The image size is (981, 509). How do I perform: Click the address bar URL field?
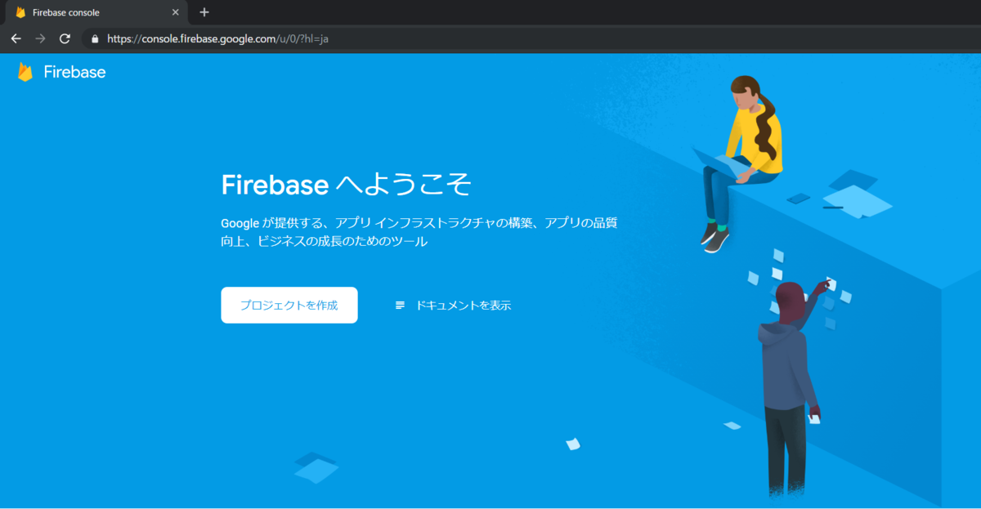pos(531,38)
